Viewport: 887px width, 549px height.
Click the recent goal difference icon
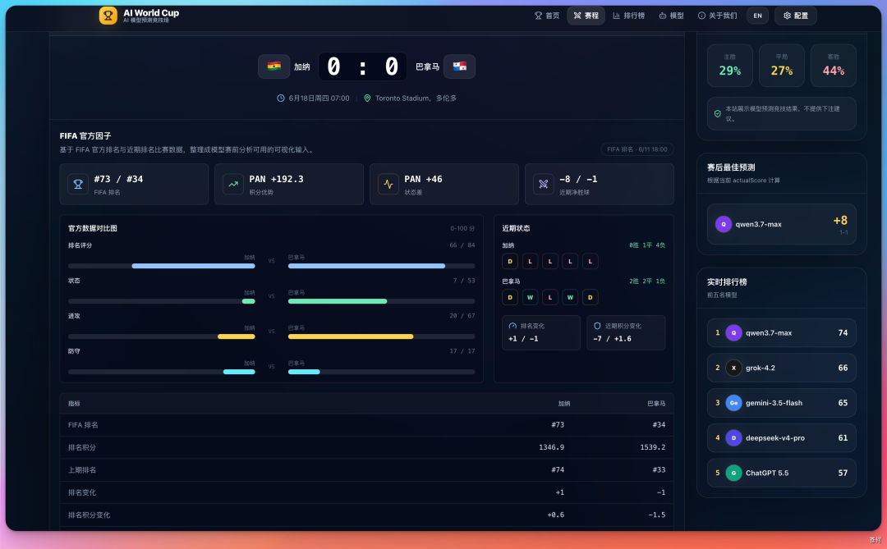click(x=543, y=185)
